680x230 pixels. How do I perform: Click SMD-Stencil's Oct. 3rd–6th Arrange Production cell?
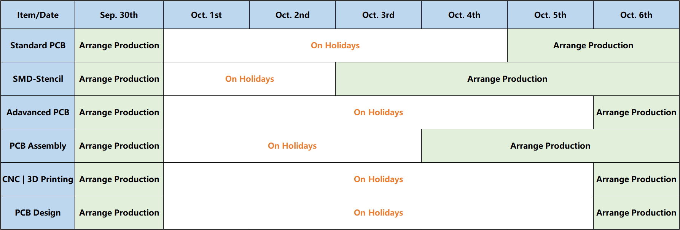click(x=507, y=79)
